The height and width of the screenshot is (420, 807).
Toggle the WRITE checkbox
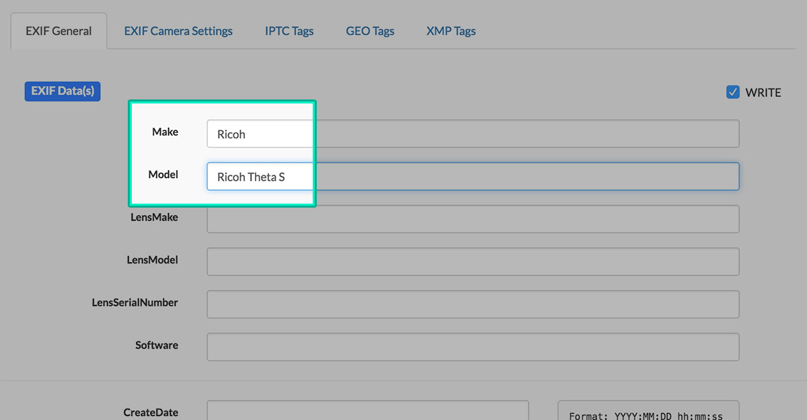point(733,92)
